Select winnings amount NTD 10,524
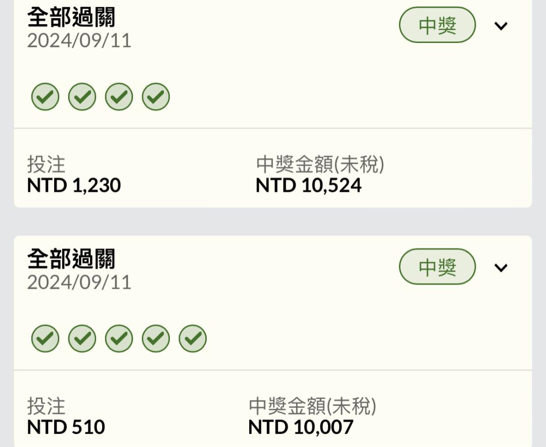The image size is (546, 447). tap(308, 185)
